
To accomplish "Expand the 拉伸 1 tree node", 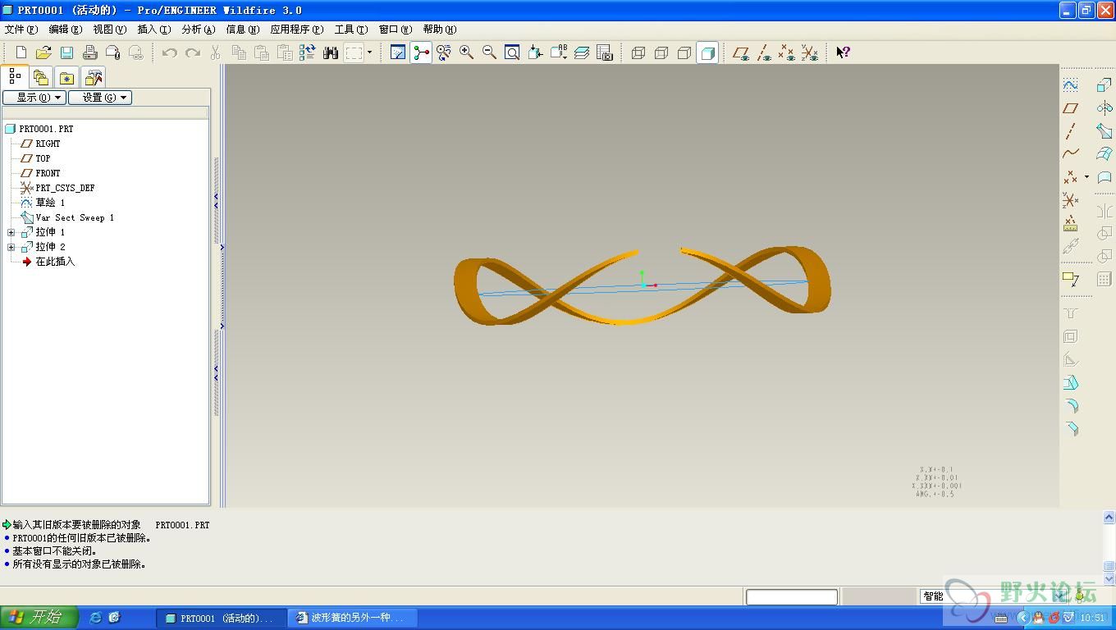I will coord(11,232).
